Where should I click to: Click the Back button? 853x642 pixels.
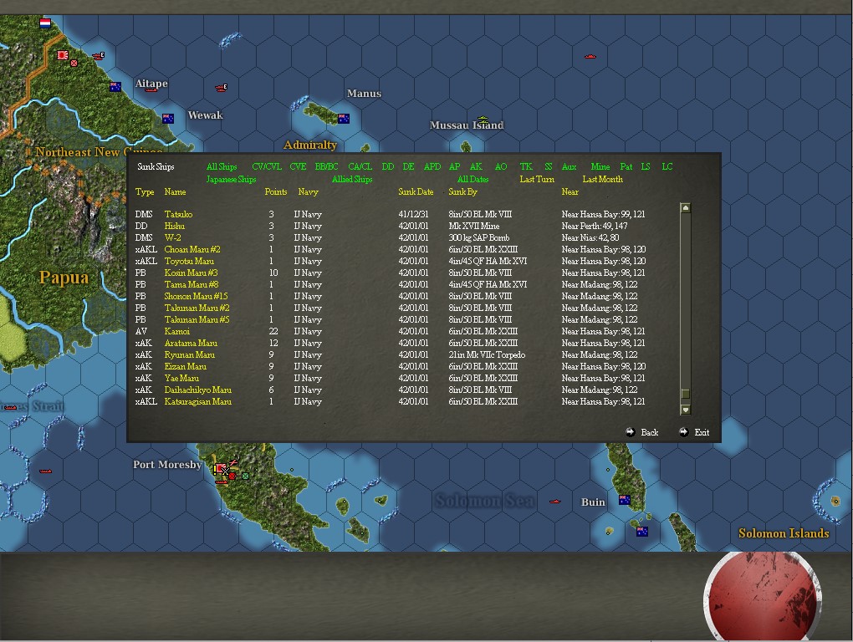(648, 432)
